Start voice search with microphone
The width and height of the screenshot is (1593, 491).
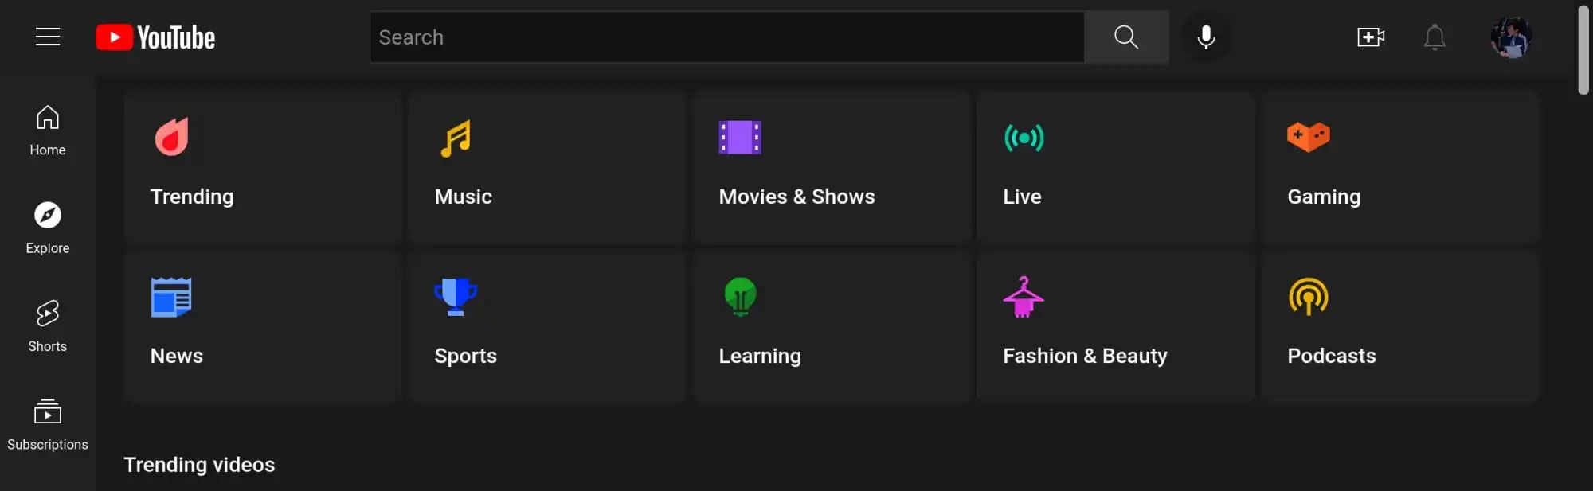click(x=1206, y=37)
